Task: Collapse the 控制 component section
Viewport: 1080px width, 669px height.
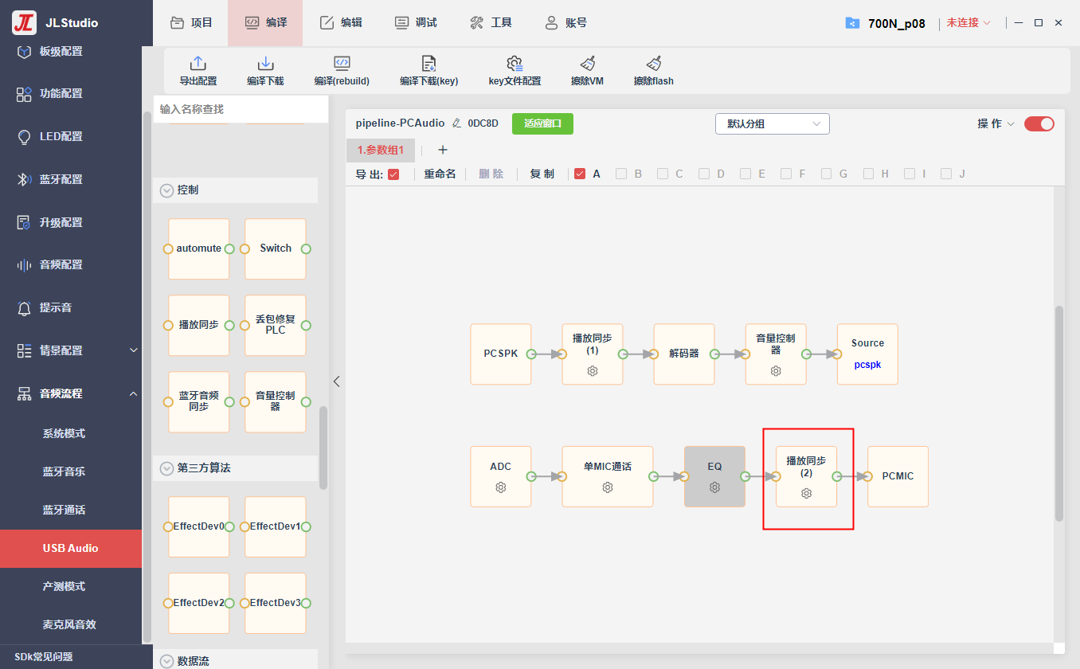Action: (x=166, y=190)
